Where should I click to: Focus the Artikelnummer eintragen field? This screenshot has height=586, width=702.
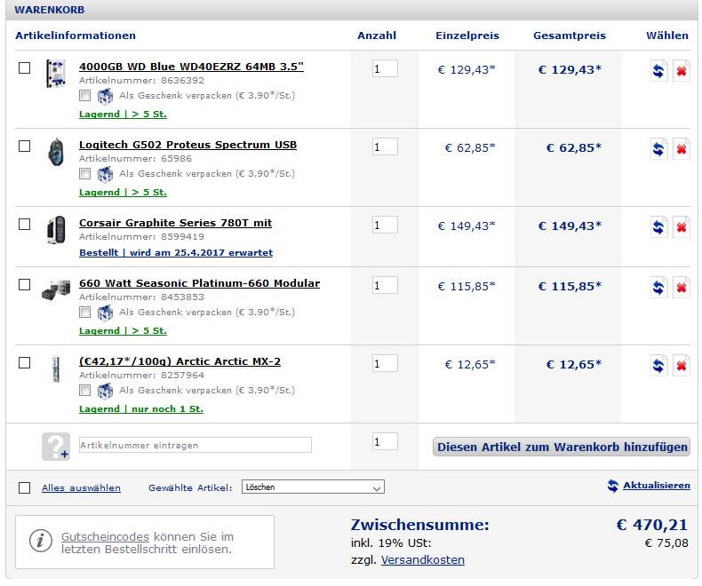click(195, 445)
